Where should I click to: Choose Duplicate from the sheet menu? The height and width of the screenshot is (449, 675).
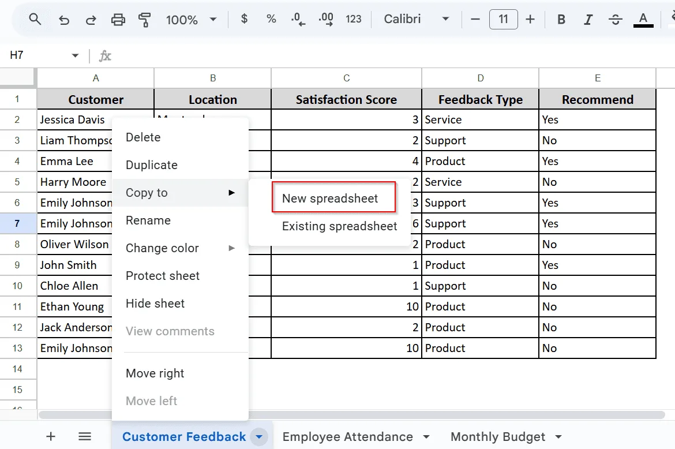[x=180, y=165]
